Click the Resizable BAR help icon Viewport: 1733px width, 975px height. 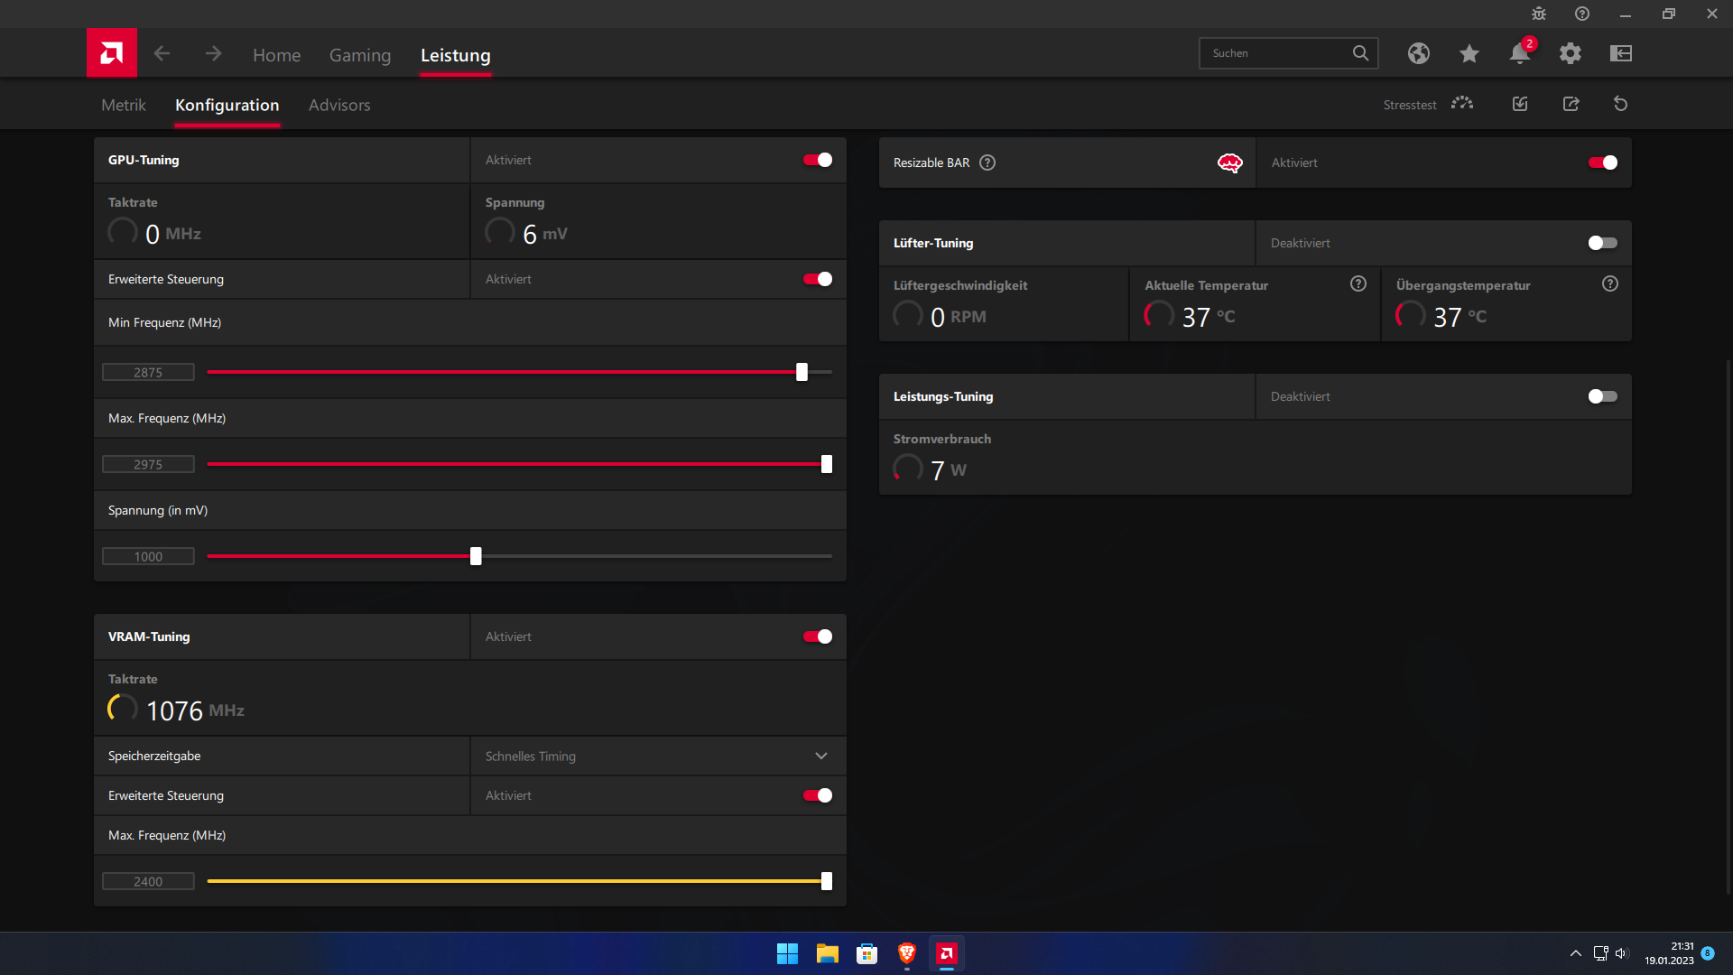pyautogui.click(x=987, y=162)
